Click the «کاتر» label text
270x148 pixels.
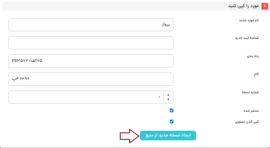pyautogui.click(x=256, y=74)
